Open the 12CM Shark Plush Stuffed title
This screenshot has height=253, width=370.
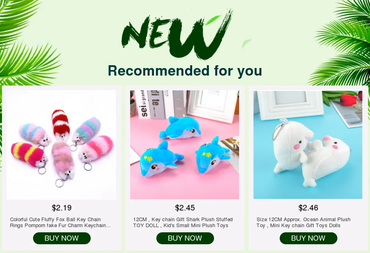[183, 222]
